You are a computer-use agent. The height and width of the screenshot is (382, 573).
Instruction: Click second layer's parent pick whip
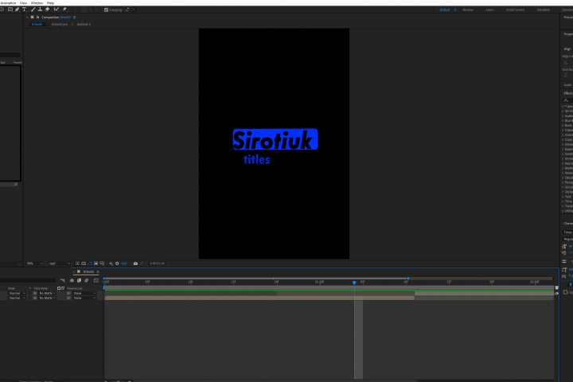point(68,298)
